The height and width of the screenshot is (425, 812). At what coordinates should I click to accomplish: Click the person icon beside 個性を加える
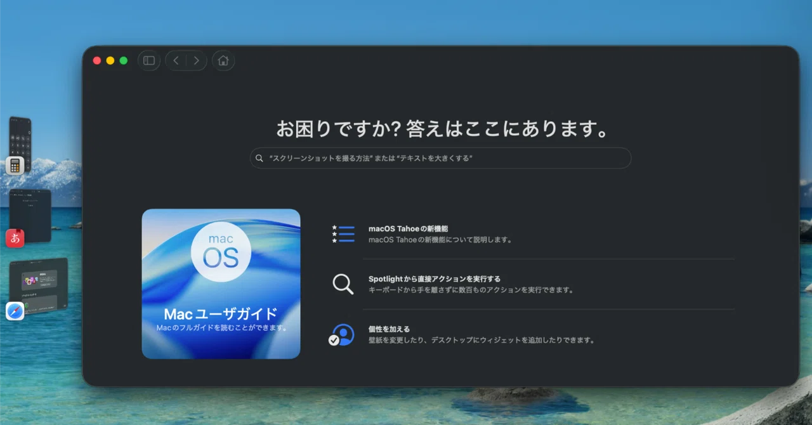click(343, 334)
